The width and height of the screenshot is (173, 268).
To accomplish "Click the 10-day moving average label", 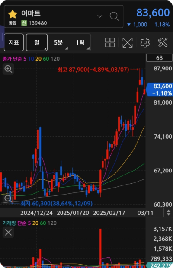I will 31,59.
